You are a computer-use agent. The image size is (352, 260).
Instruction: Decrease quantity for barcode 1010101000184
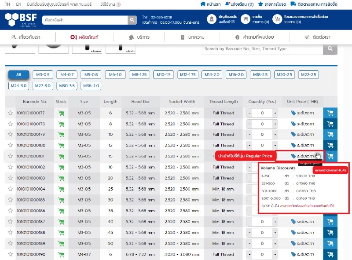coord(249,189)
